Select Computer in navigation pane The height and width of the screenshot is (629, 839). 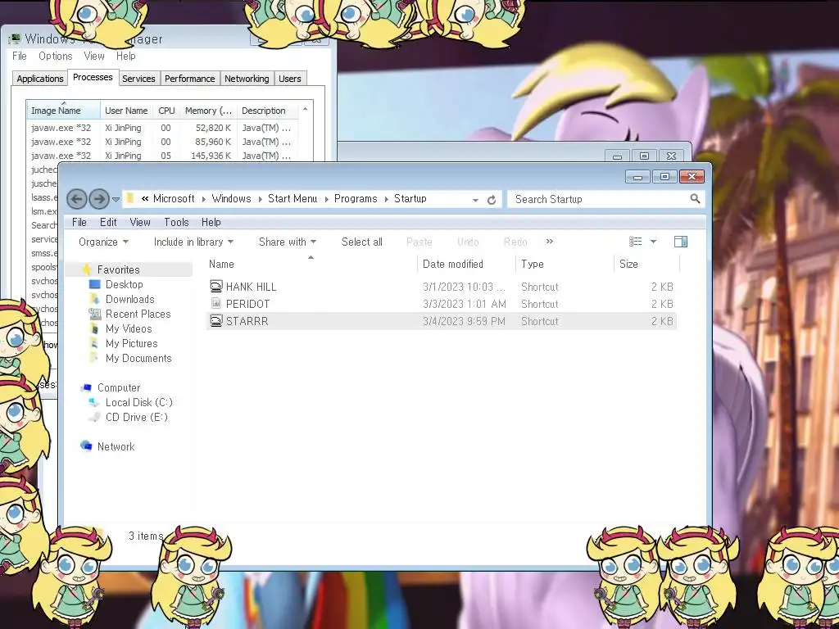[x=119, y=387]
